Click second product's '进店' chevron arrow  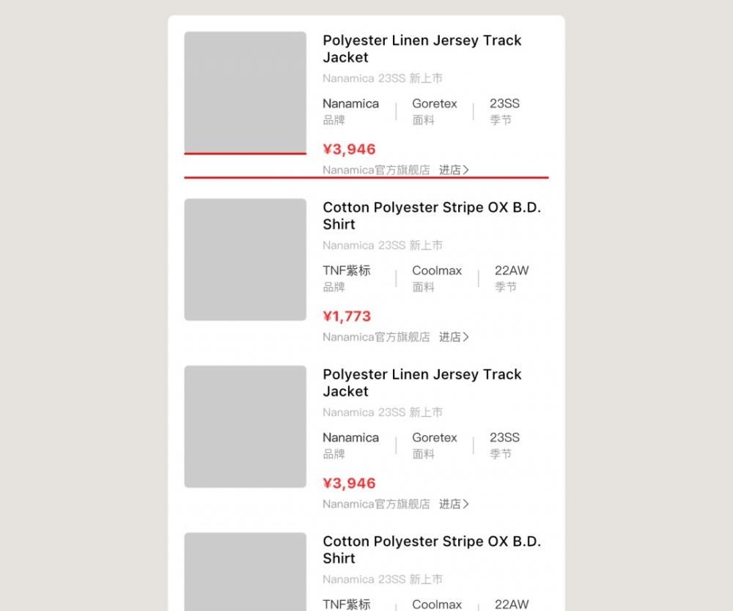tap(465, 337)
